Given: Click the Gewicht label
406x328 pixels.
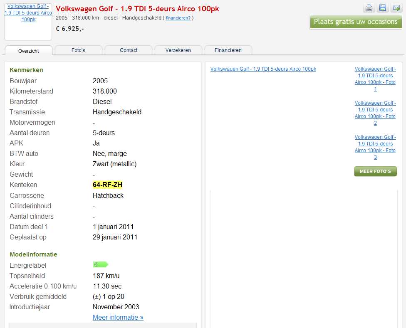Looking at the screenshot, I should tap(21, 174).
